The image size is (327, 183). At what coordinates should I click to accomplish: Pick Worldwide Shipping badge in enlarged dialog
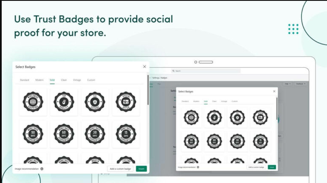[x=33, y=102]
